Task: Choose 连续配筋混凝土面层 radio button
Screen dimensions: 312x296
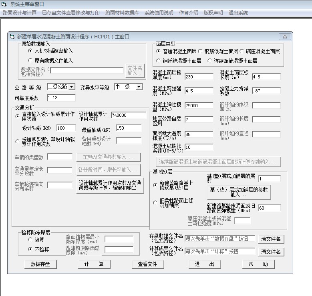Action: [x=210, y=61]
